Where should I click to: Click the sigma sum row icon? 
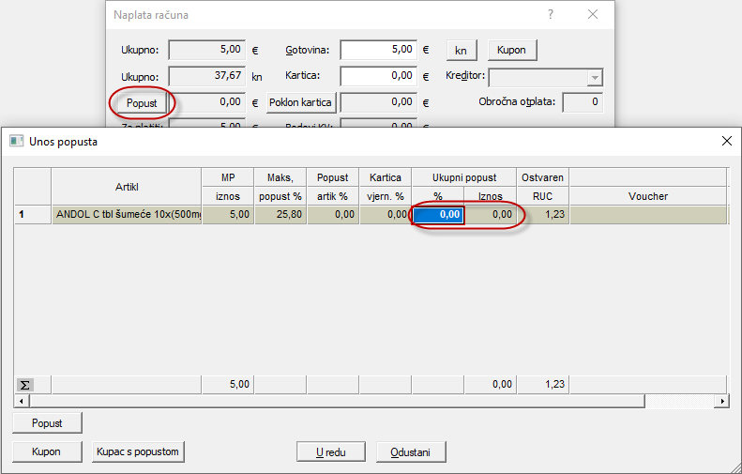pyautogui.click(x=25, y=384)
